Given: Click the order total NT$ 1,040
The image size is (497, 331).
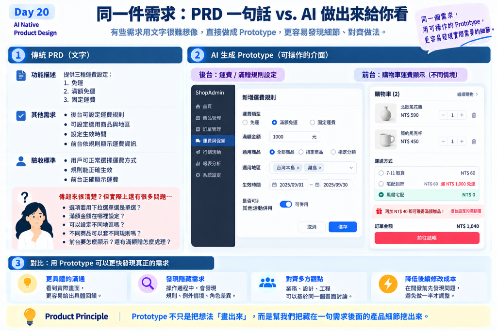Looking at the screenshot, I should pos(468,226).
